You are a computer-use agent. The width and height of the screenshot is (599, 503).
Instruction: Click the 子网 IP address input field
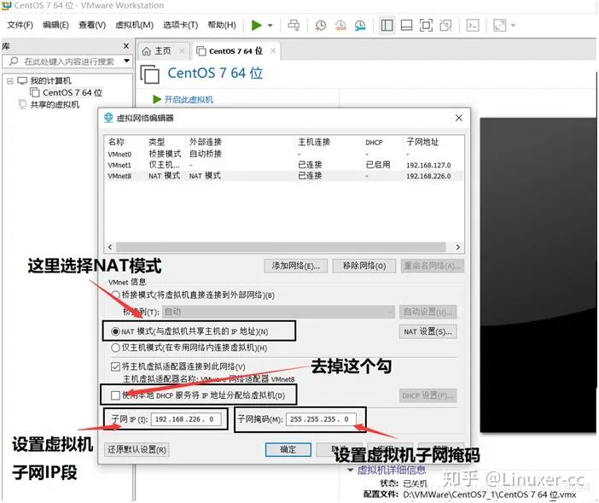click(x=186, y=419)
